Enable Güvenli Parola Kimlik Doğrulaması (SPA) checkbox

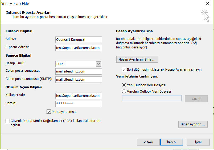(x=8, y=121)
